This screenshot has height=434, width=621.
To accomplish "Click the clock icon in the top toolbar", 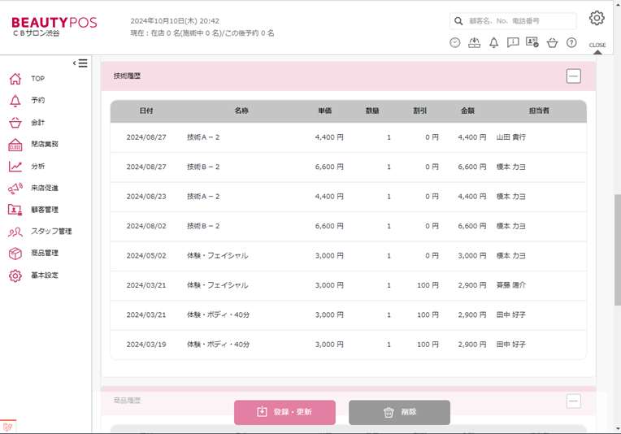I will click(455, 43).
